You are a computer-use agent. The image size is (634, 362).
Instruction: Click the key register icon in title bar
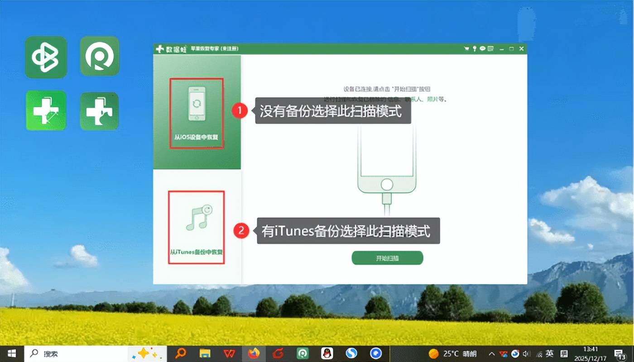pyautogui.click(x=475, y=49)
